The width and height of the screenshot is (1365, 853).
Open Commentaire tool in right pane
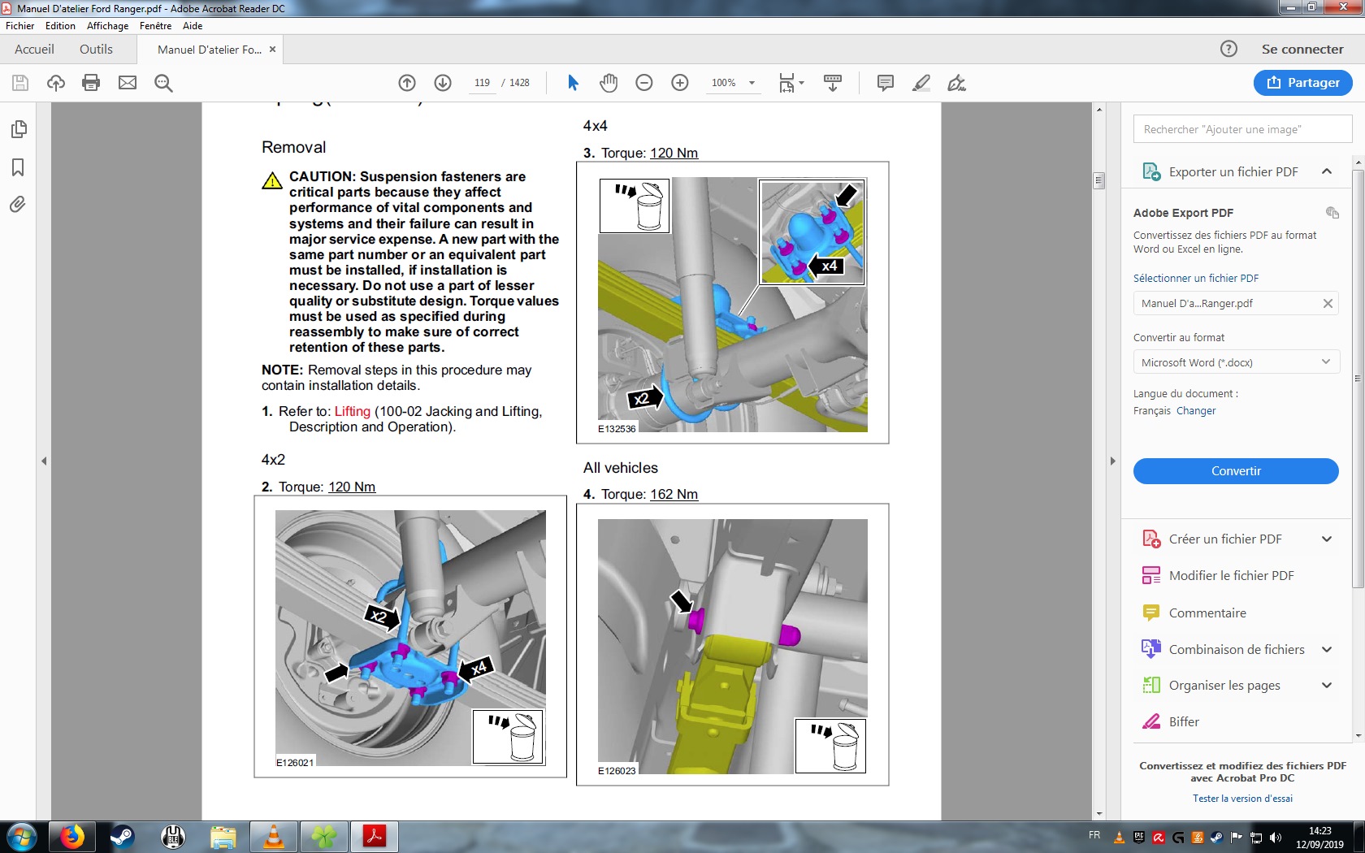pyautogui.click(x=1207, y=613)
